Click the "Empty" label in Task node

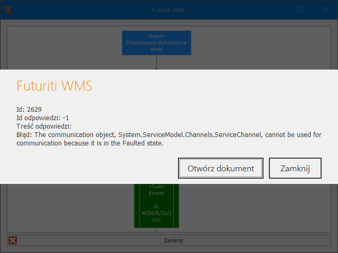(156, 193)
